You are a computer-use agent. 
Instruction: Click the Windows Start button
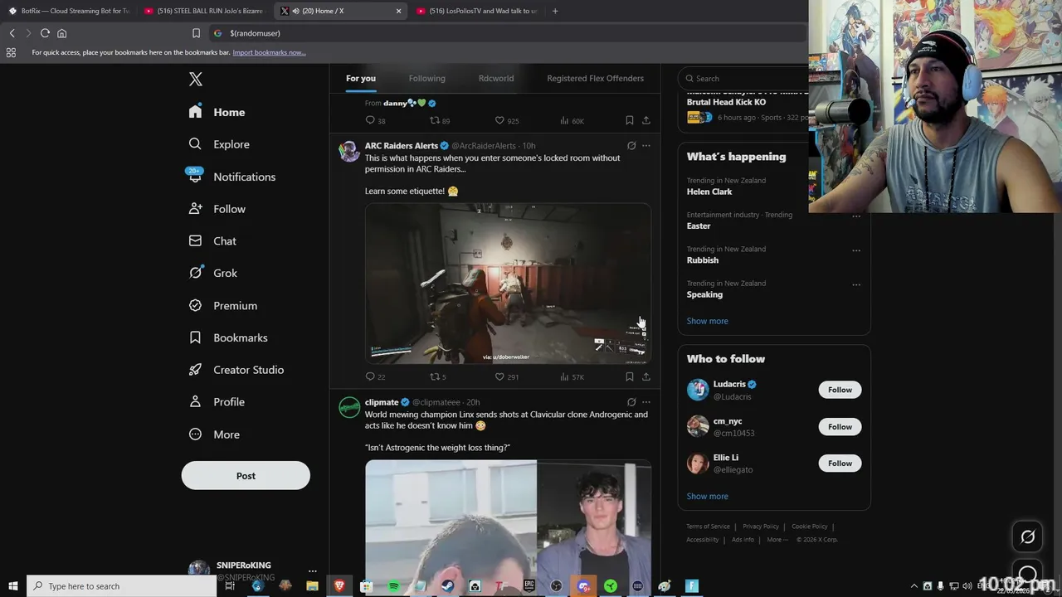coord(12,586)
